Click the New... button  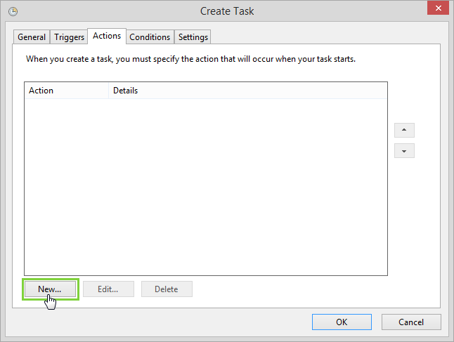[50, 289]
